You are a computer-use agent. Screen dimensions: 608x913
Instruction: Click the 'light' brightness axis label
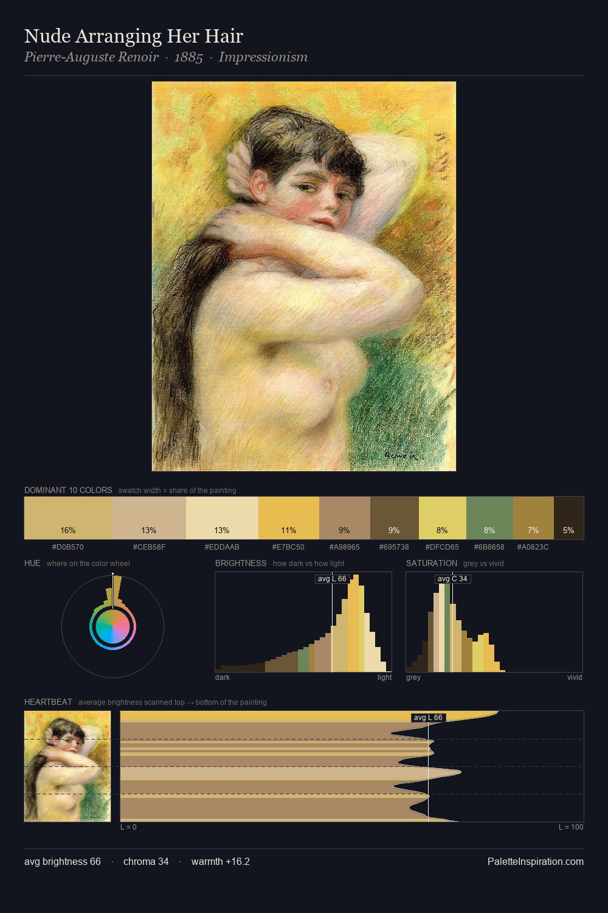[x=384, y=677]
